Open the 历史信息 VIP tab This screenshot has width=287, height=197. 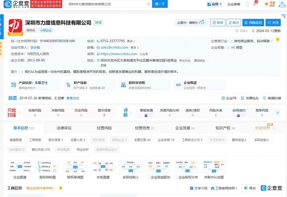click(x=265, y=128)
